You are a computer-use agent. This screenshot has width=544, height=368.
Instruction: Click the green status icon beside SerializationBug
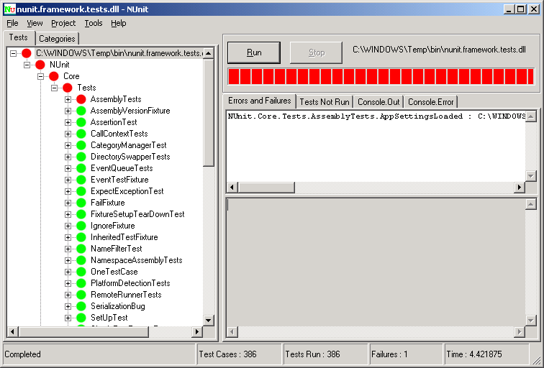click(x=81, y=306)
